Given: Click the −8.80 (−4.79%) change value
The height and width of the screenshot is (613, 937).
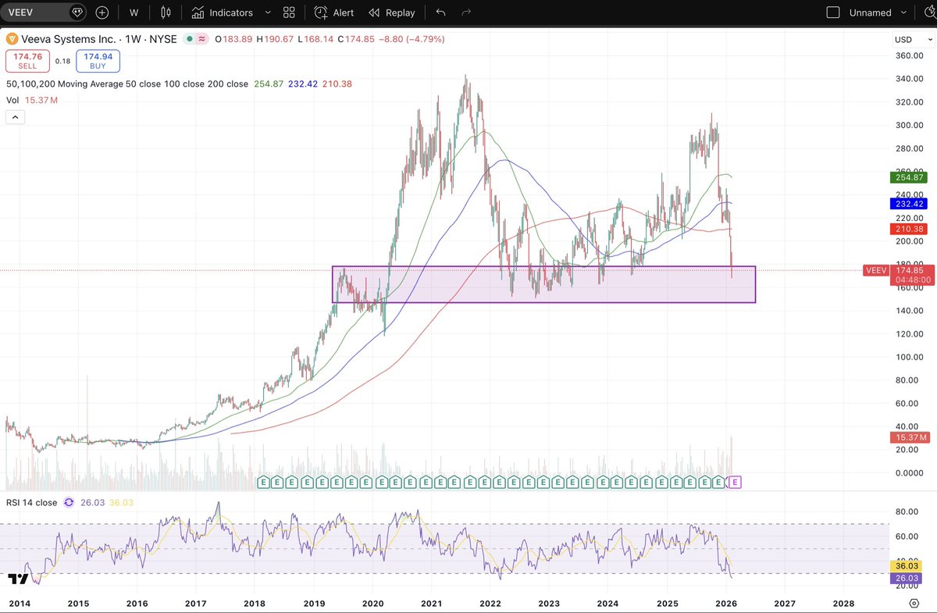Looking at the screenshot, I should coord(411,37).
